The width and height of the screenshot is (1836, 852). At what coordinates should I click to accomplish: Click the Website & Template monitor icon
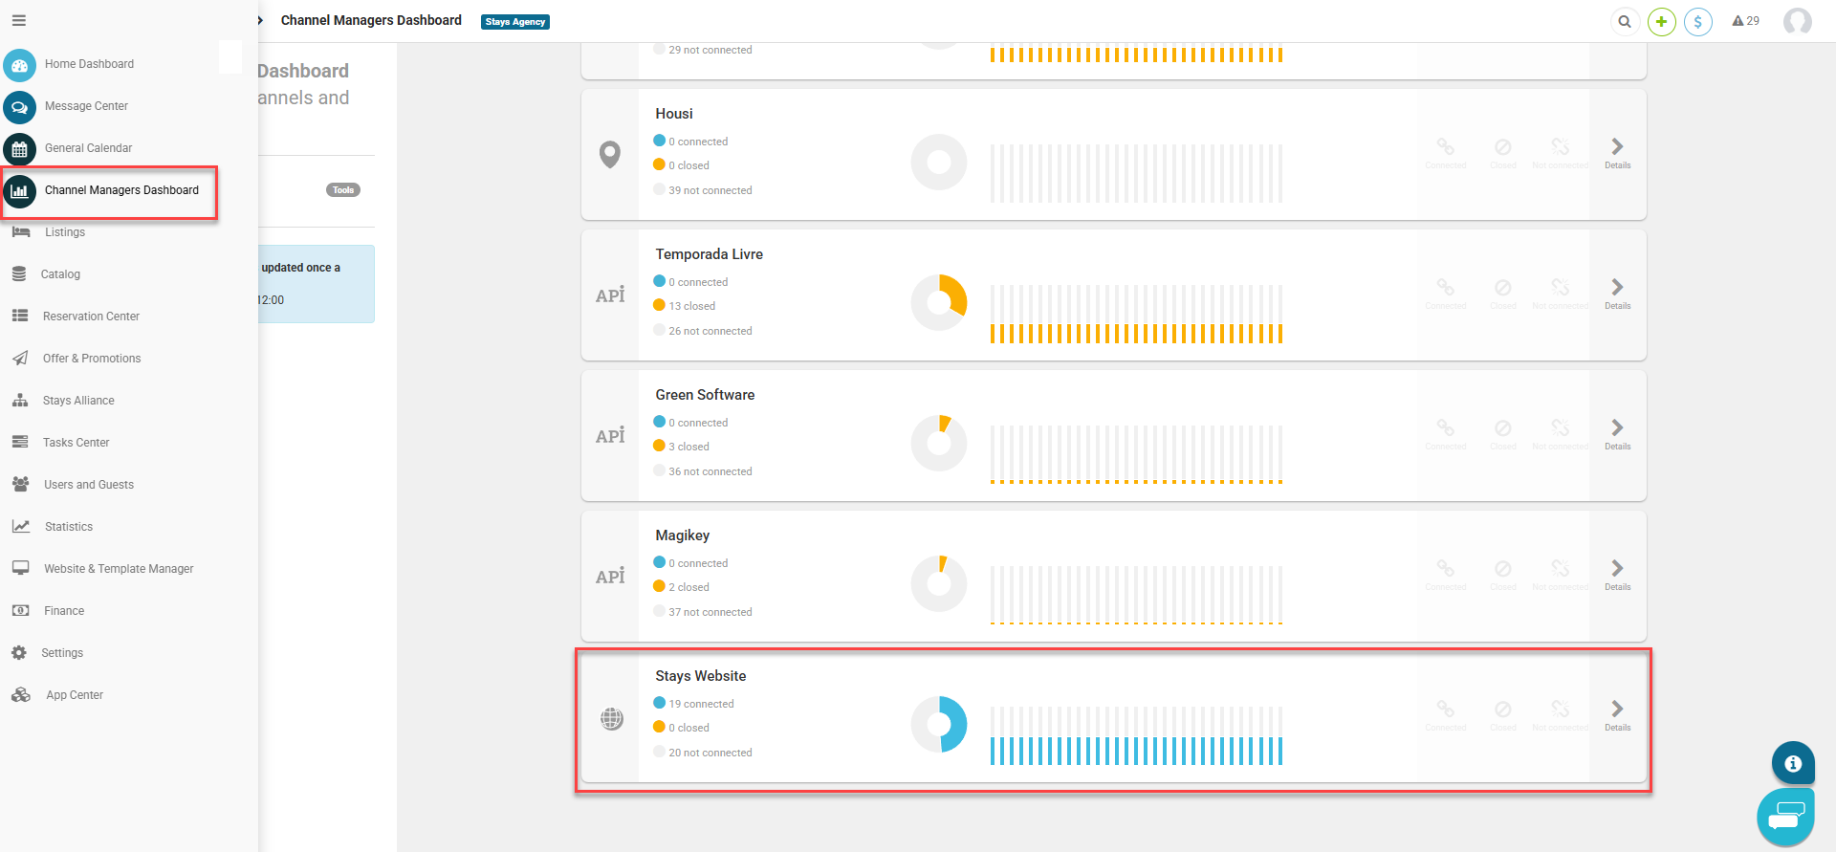(x=20, y=568)
